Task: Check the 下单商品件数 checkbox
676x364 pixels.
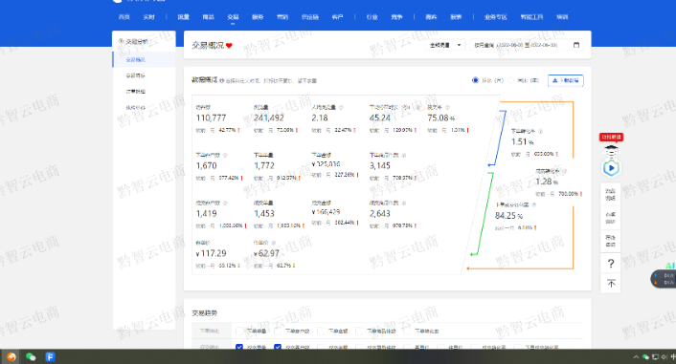Action: [x=359, y=331]
